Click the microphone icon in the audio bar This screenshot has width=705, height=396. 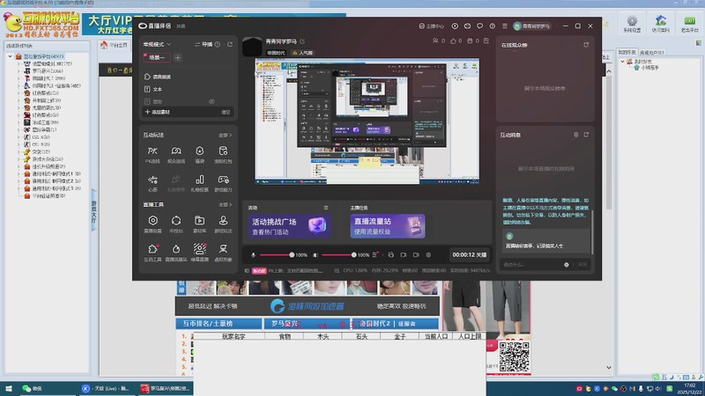253,255
